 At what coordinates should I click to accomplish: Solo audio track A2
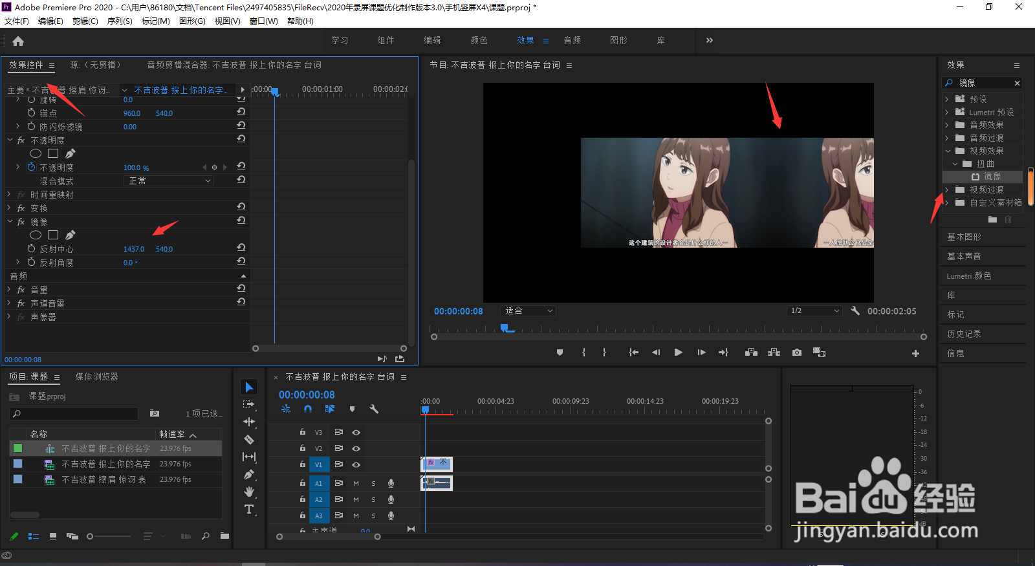point(373,499)
